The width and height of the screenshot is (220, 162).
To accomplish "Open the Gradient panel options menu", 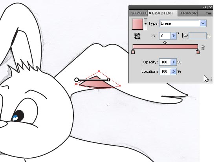I will pyautogui.click(x=209, y=13).
